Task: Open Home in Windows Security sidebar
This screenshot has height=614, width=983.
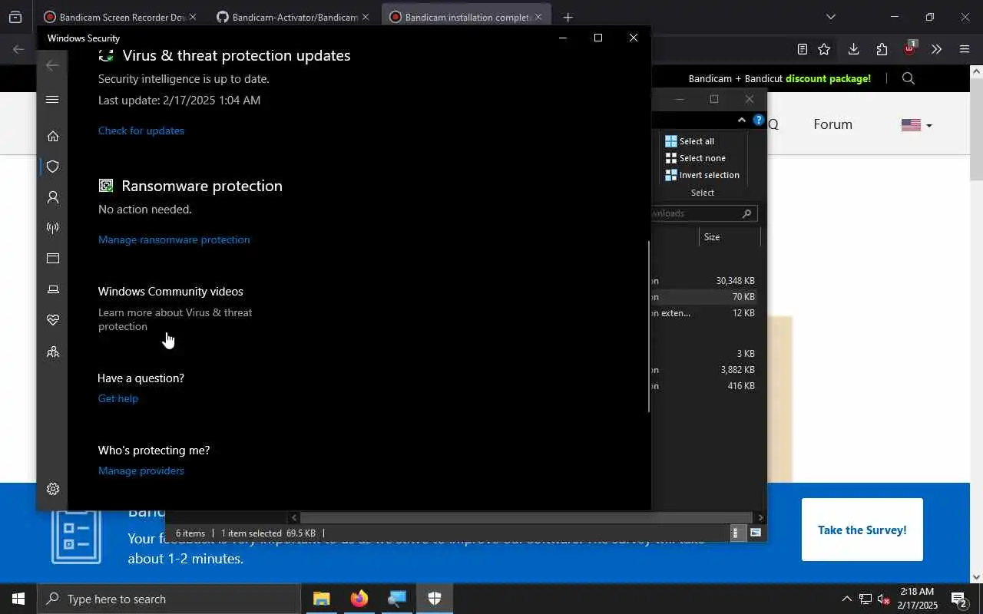Action: (x=52, y=136)
